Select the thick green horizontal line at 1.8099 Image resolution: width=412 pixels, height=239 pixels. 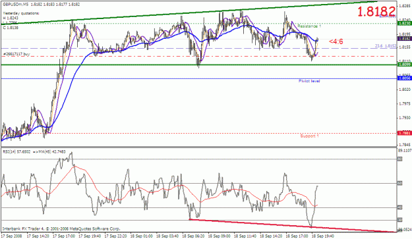click(x=198, y=65)
